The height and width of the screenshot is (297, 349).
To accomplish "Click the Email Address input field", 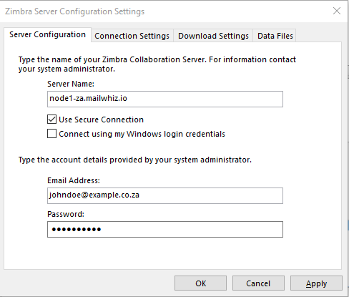I will (165, 195).
